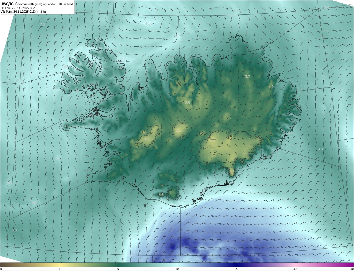Click the 0 tick on the colour scale
Image resolution: width=354 pixels, height=271 pixels.
click(1, 269)
